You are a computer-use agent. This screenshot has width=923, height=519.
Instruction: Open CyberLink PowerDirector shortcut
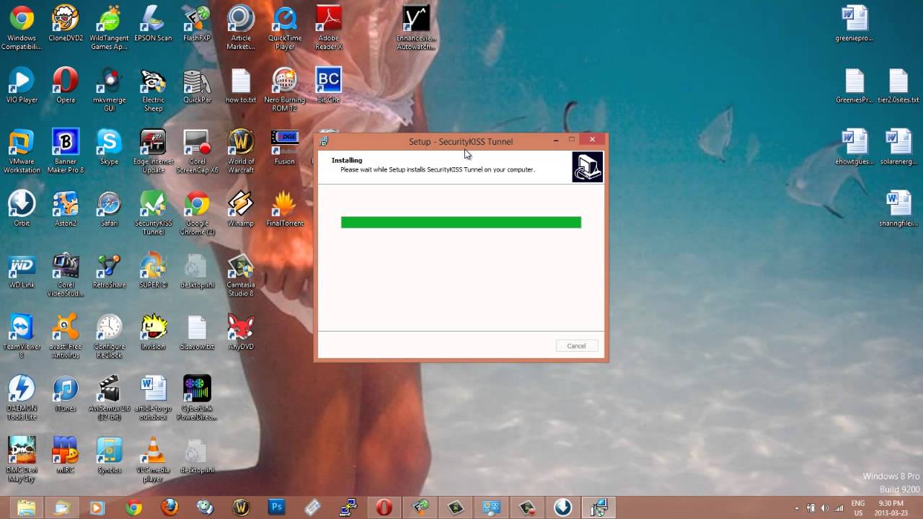tap(197, 398)
